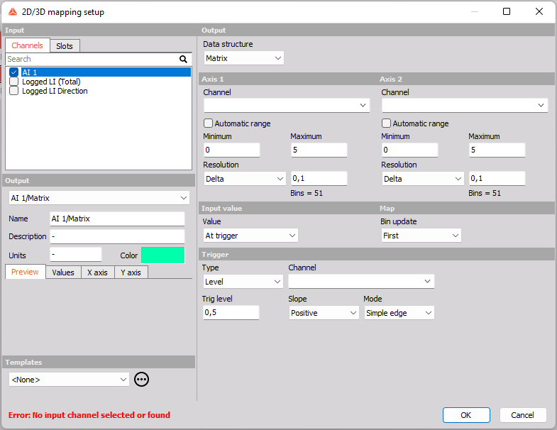The width and height of the screenshot is (557, 430).
Task: Toggle Automatic range for Axis 2
Action: point(387,123)
